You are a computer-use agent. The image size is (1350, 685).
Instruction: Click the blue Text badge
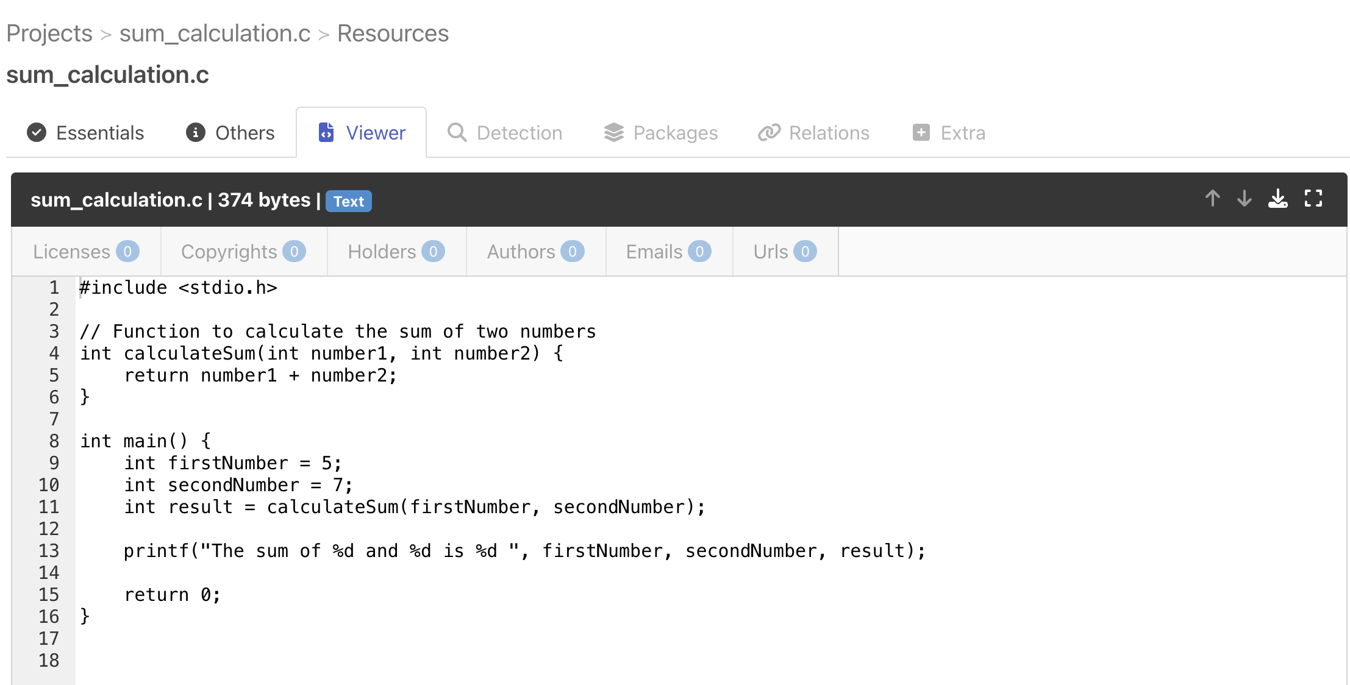click(x=349, y=201)
